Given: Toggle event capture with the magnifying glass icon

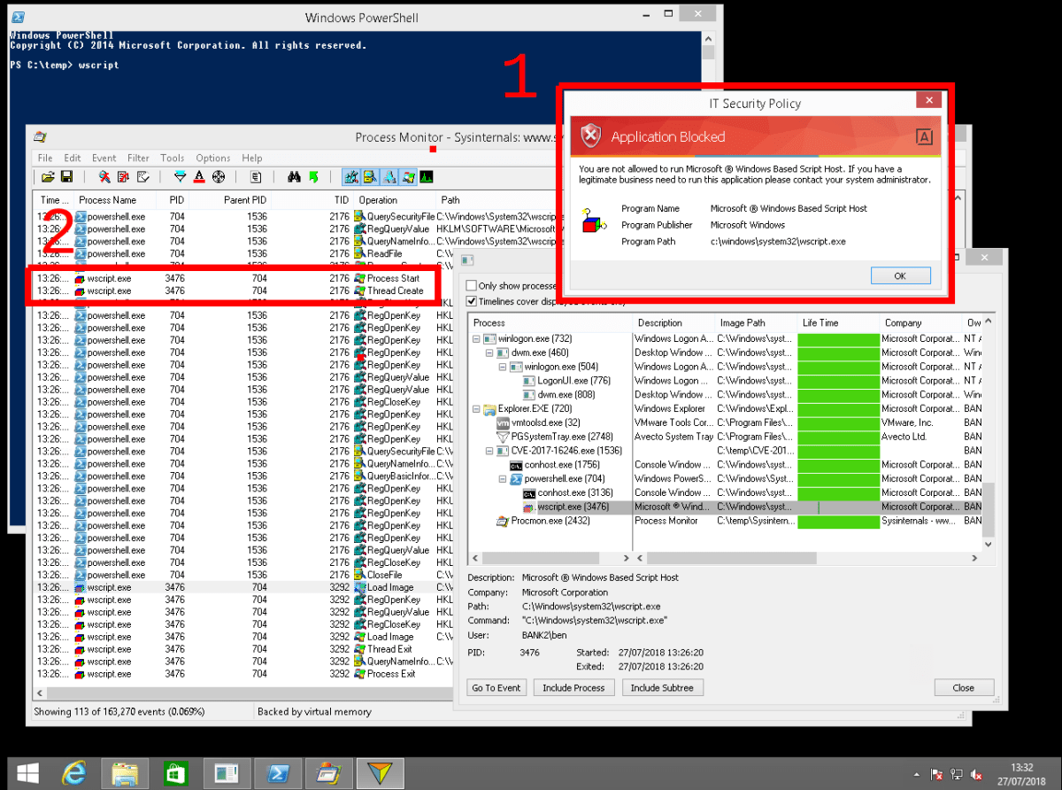Looking at the screenshot, I should click(x=104, y=176).
